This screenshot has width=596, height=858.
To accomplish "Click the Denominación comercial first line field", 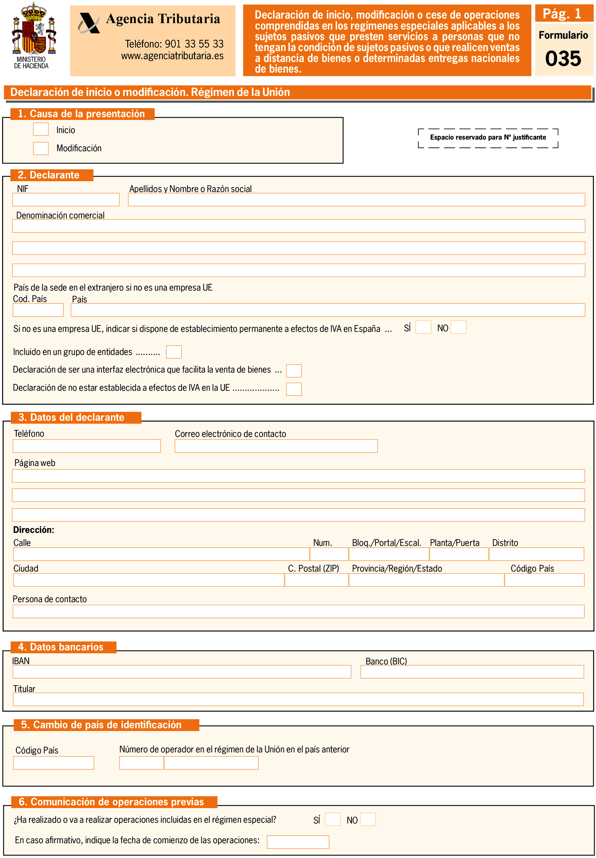I will pyautogui.click(x=299, y=226).
